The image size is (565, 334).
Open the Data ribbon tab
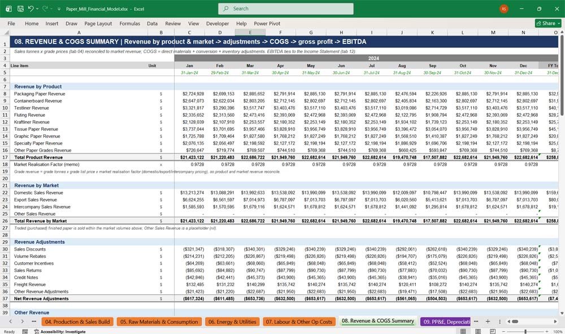tap(152, 23)
